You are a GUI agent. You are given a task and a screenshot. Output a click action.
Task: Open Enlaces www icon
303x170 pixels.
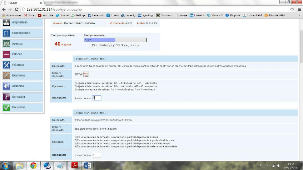coord(6,54)
